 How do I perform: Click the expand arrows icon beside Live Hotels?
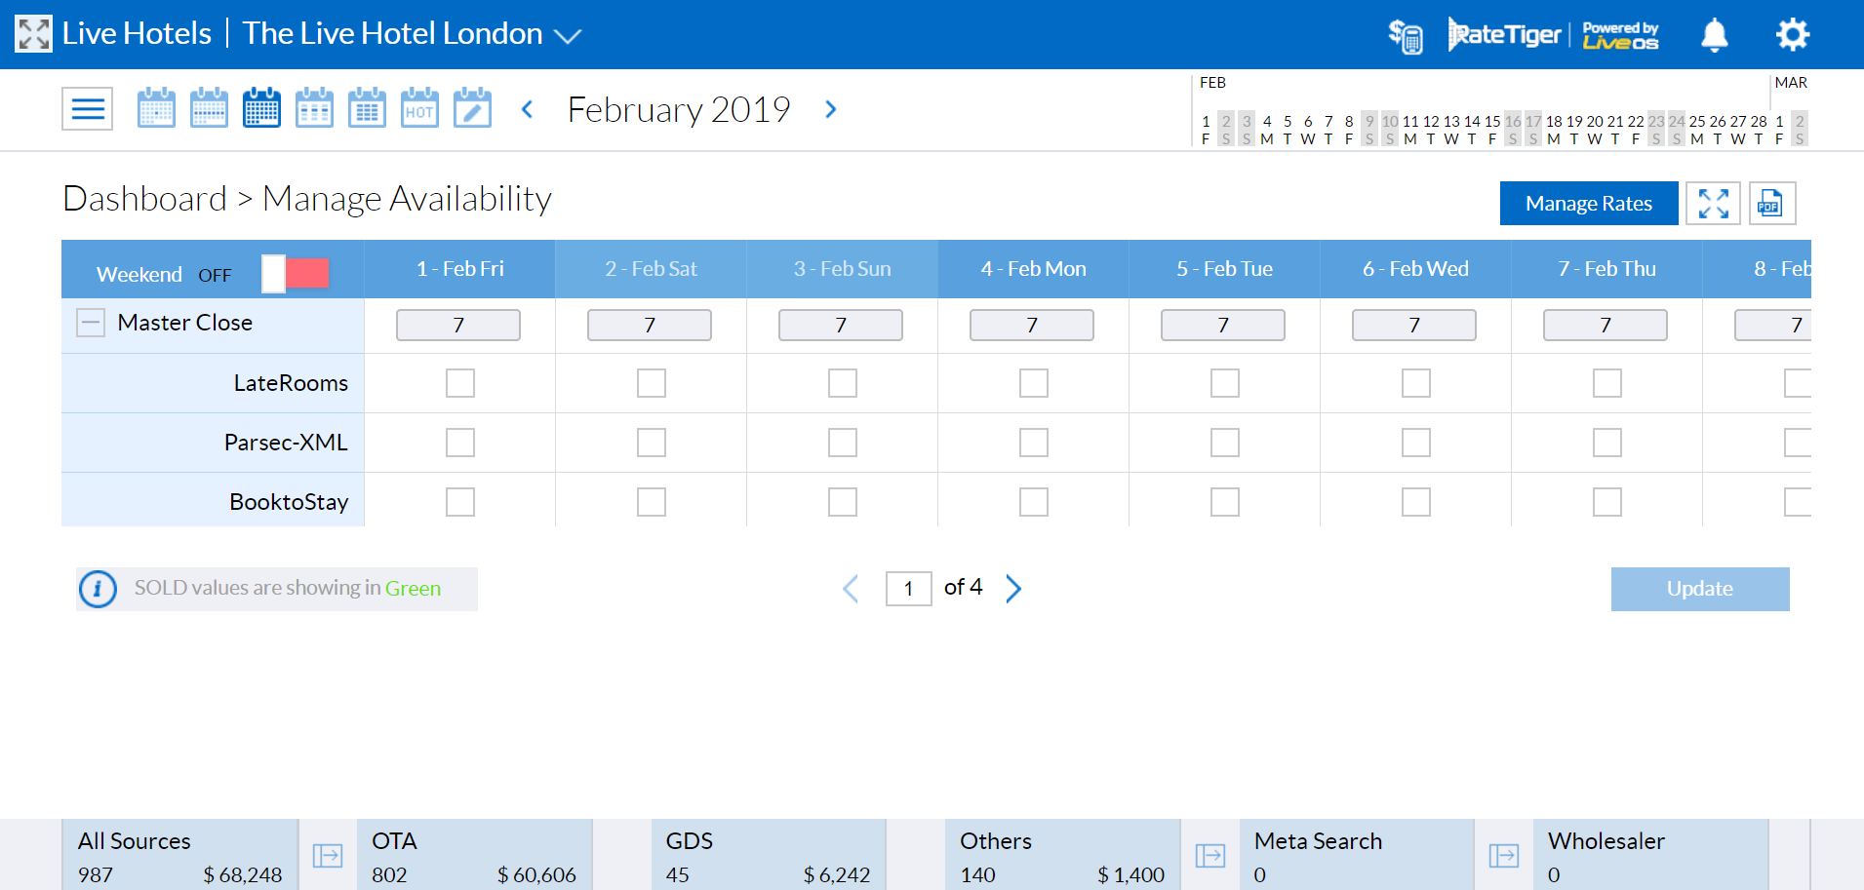click(33, 34)
